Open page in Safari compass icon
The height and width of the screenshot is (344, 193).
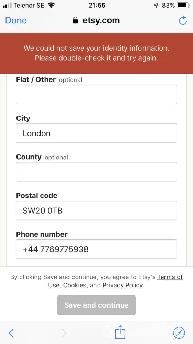(179, 333)
